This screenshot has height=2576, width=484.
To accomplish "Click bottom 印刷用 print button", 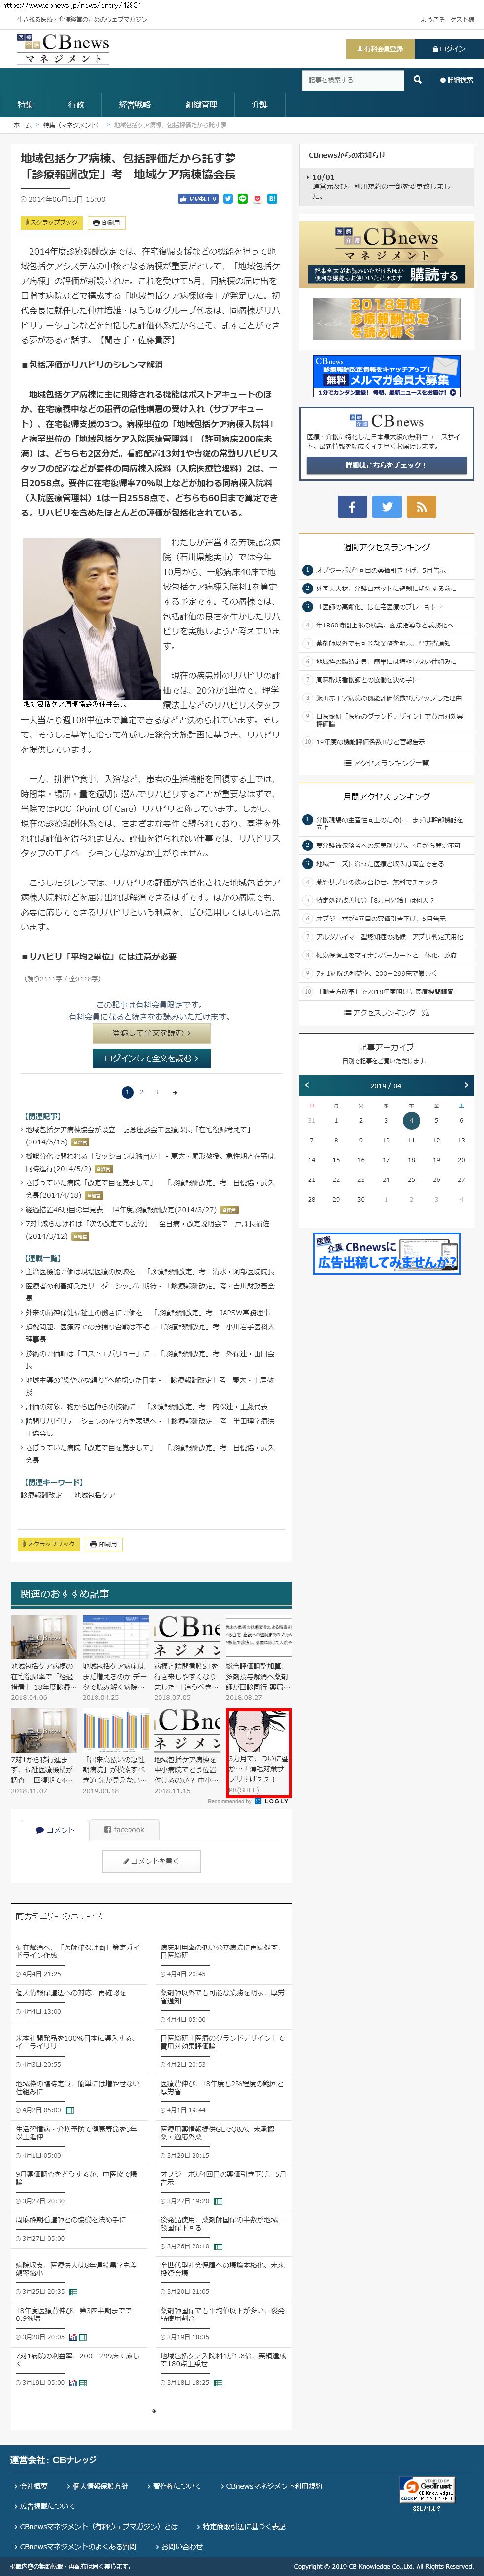I will [104, 1544].
